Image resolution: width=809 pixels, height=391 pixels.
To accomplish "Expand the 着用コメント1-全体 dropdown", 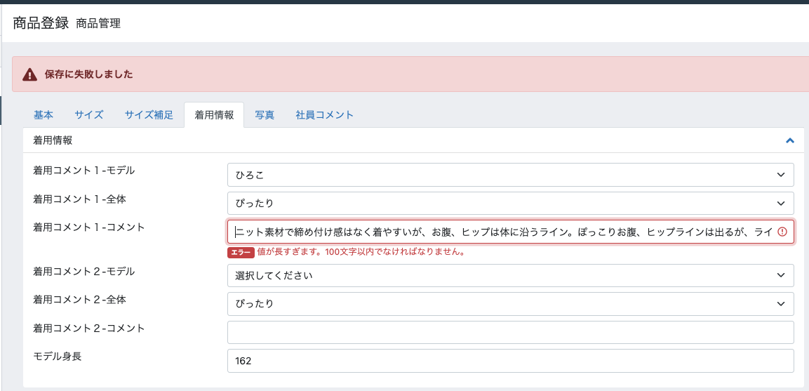I will 510,204.
